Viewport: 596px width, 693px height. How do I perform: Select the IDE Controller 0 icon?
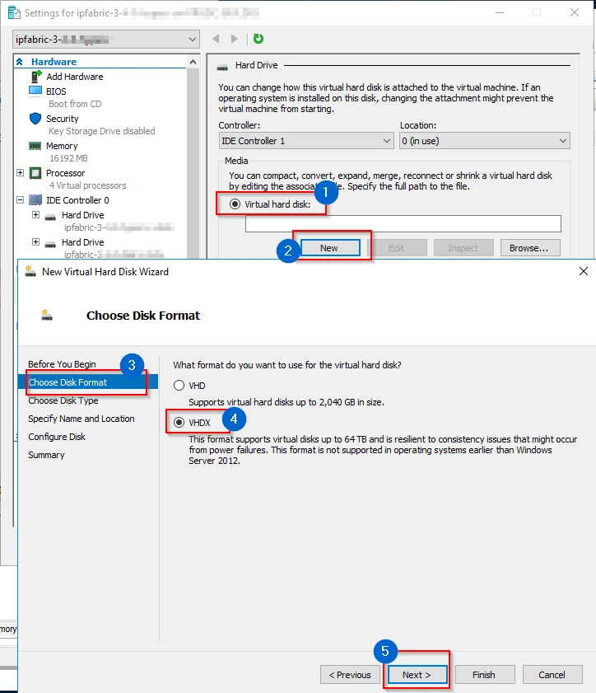point(35,200)
